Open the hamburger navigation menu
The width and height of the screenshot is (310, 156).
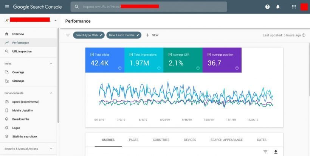click(7, 7)
